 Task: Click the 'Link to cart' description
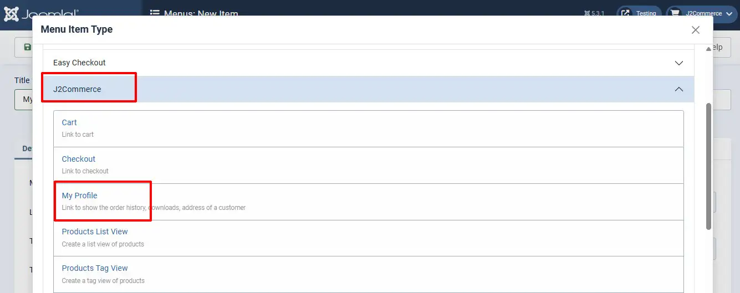click(x=78, y=135)
